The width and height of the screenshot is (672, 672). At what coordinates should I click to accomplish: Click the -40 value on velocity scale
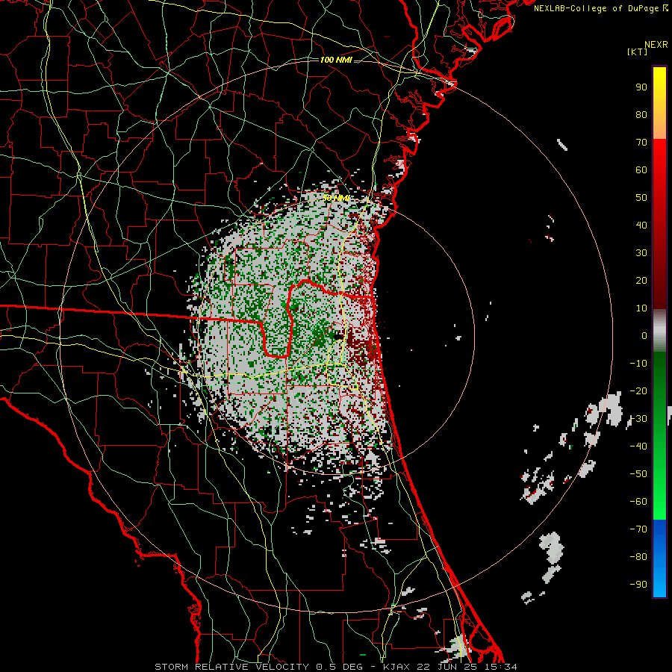pyautogui.click(x=638, y=447)
